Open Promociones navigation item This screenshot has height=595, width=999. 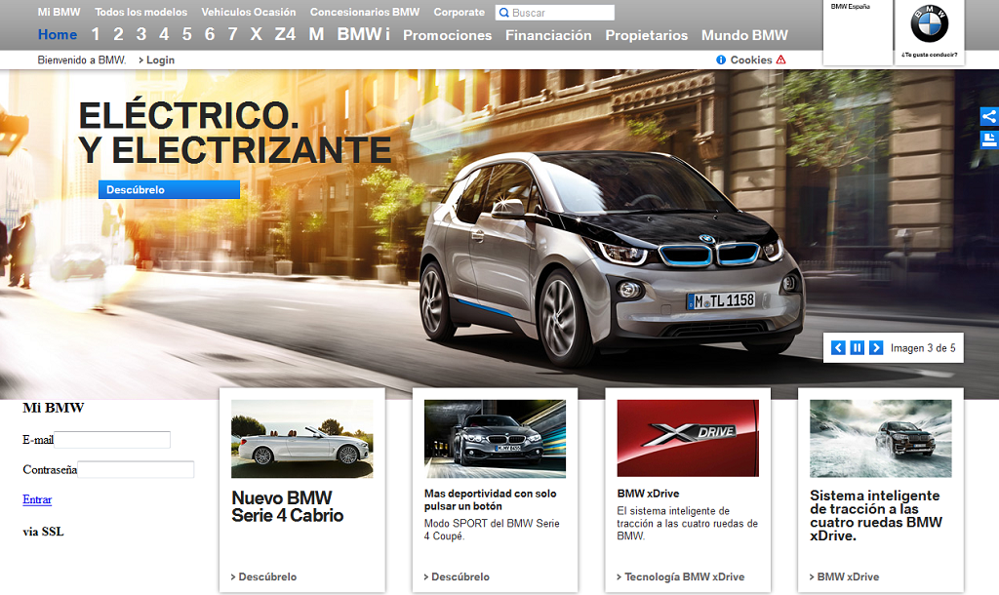tap(447, 35)
